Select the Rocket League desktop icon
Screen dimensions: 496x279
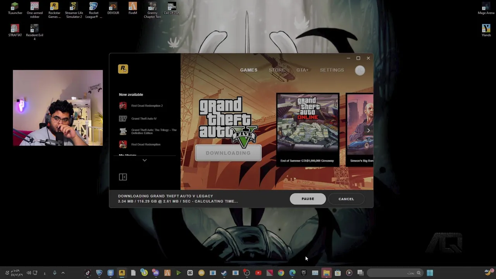click(x=93, y=10)
